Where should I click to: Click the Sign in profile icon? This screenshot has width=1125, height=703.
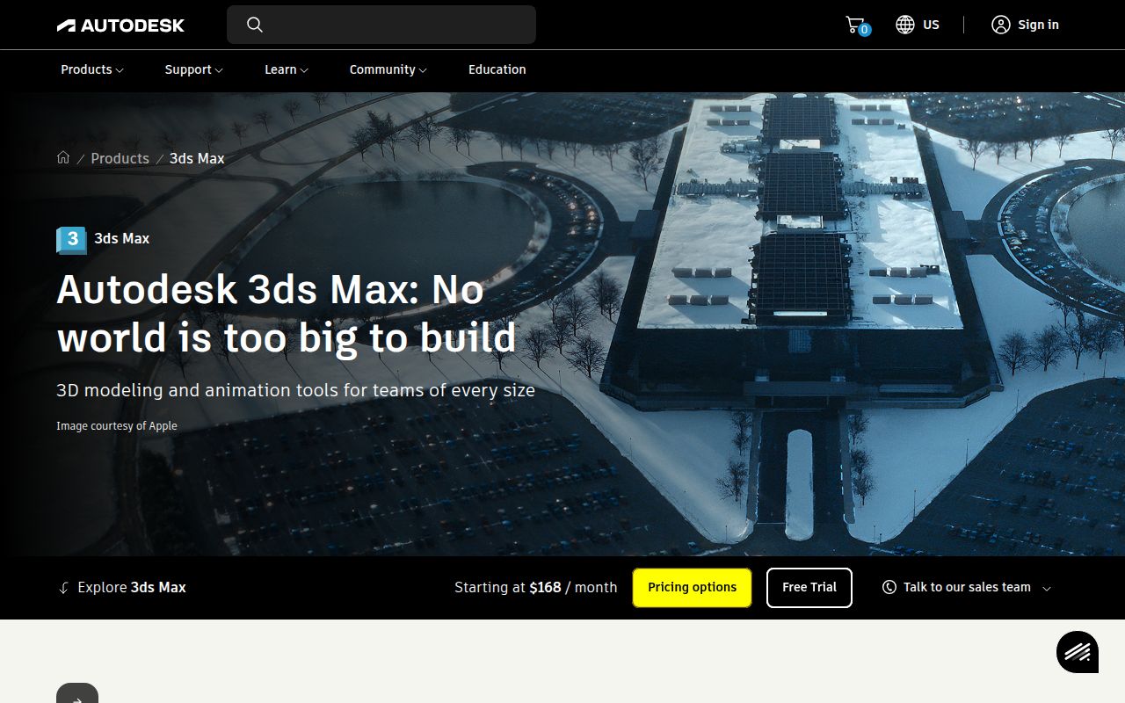click(x=1001, y=25)
